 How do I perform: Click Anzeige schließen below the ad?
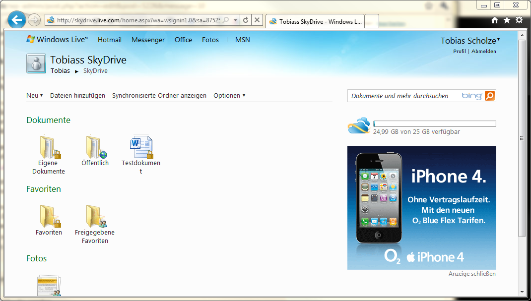(x=472, y=274)
